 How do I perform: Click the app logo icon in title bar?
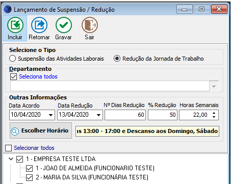(8, 10)
